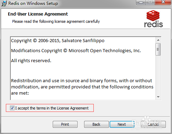Click the Next button

[122, 124]
